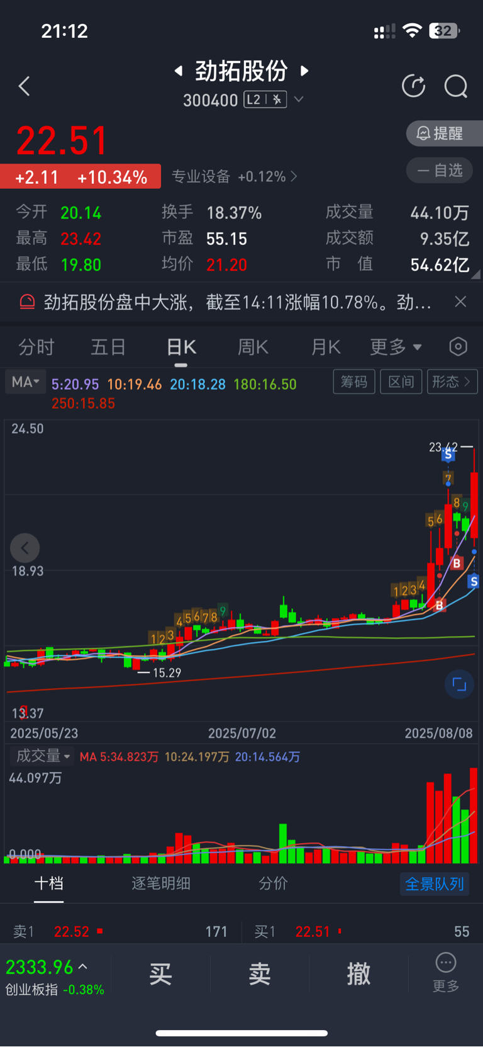Tap the 卖 sell button
The image size is (483, 1047).
click(260, 974)
